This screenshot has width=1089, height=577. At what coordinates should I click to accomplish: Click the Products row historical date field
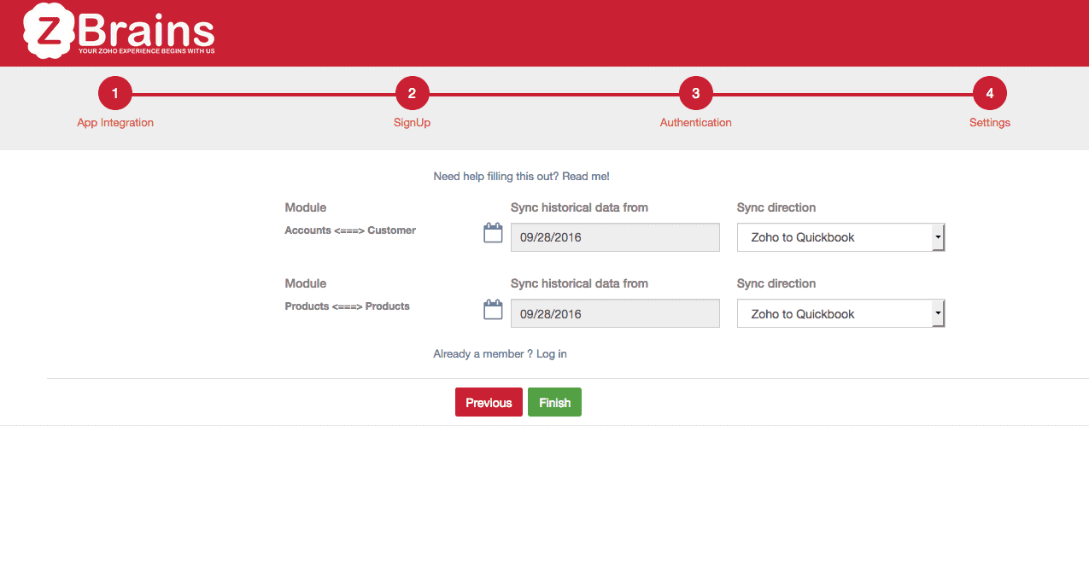pos(615,314)
